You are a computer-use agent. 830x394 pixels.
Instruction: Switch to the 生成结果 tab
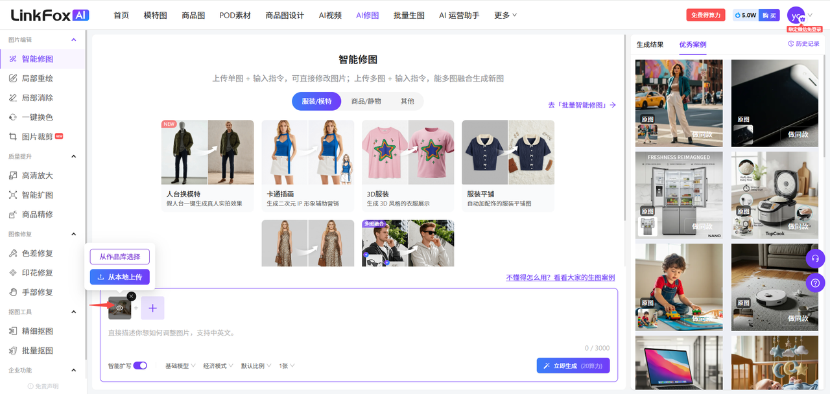point(650,45)
